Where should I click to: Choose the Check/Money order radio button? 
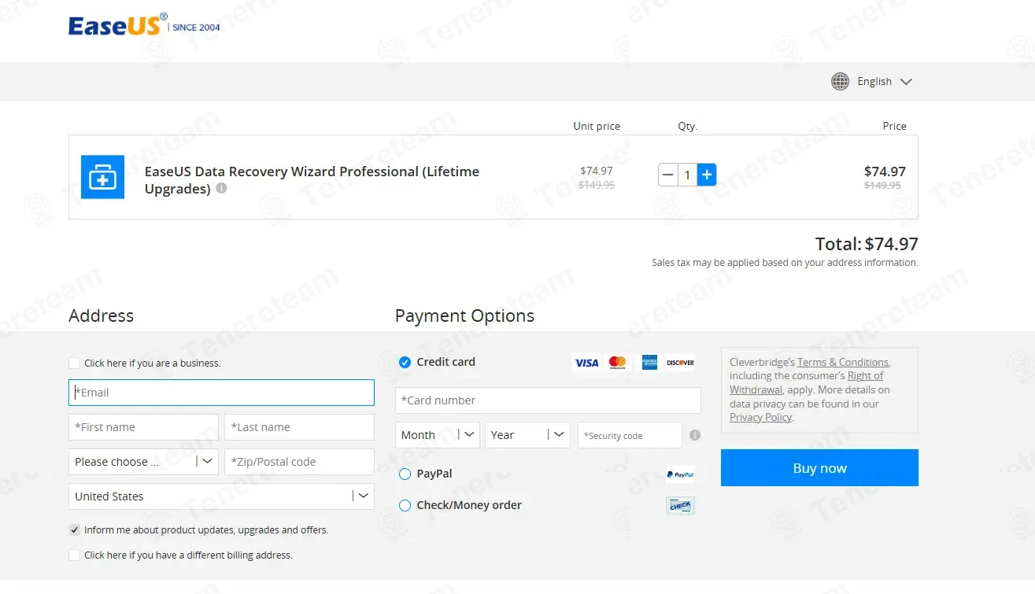click(x=405, y=505)
